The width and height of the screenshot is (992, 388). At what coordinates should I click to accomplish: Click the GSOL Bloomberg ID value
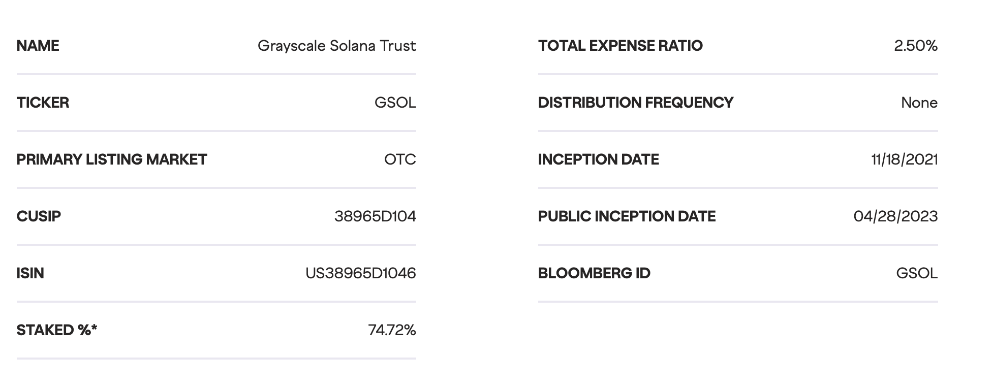916,273
